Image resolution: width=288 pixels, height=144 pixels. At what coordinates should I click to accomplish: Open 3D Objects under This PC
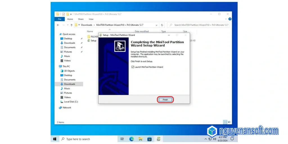coord(67,71)
